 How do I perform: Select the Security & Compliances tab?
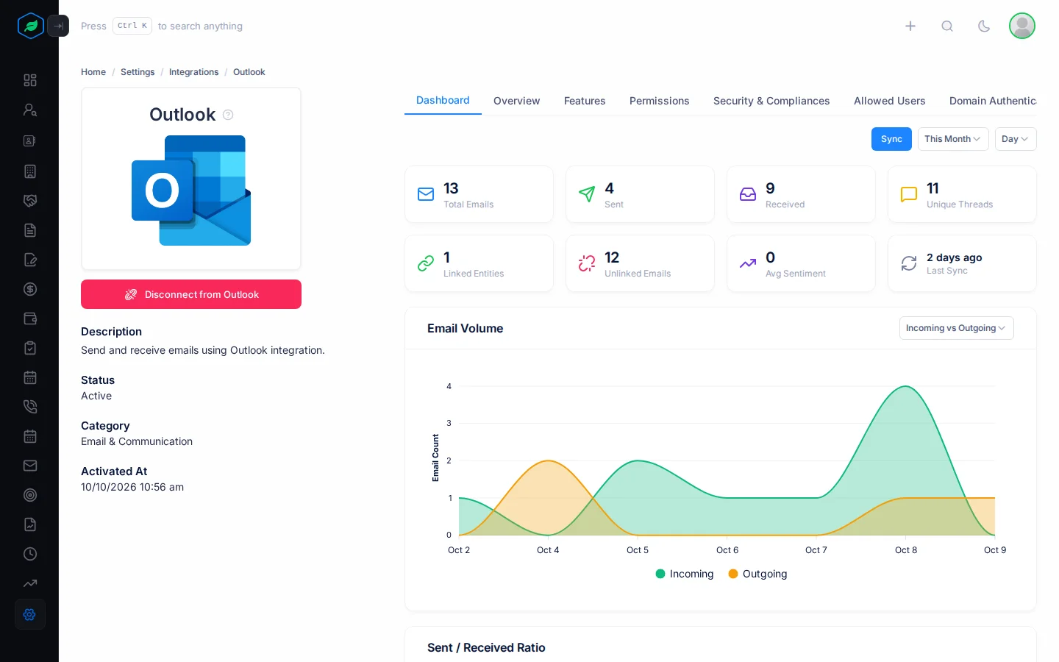tap(771, 101)
